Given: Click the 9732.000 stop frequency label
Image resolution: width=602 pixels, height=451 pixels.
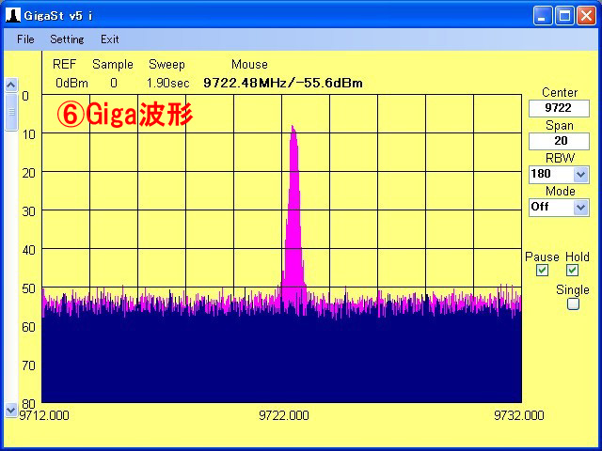Looking at the screenshot, I should coord(519,415).
